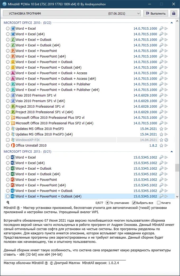Screen dimensions: 180x276
Task: Click the star icon for Updates MS Office 2010 PreSP3
Action: pyautogui.click(x=161, y=129)
